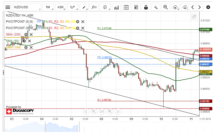The width and height of the screenshot is (213, 134).
Task: Click the 11.07.2019 date label
Action: (x=205, y=119)
